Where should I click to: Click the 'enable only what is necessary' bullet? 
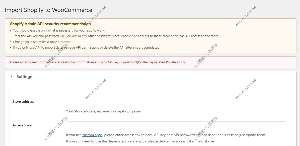point(59,30)
